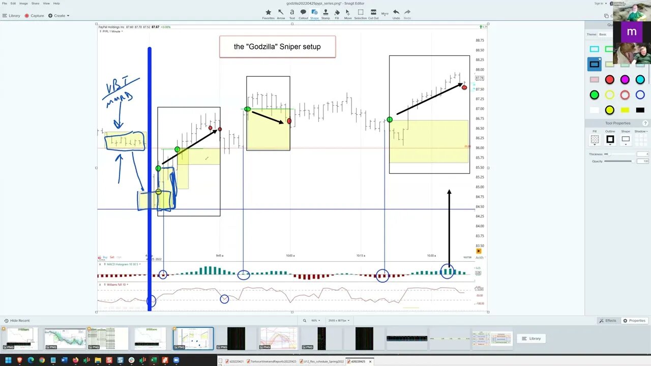Choose the white filled rectangle style
The width and height of the screenshot is (651, 366).
(x=594, y=110)
